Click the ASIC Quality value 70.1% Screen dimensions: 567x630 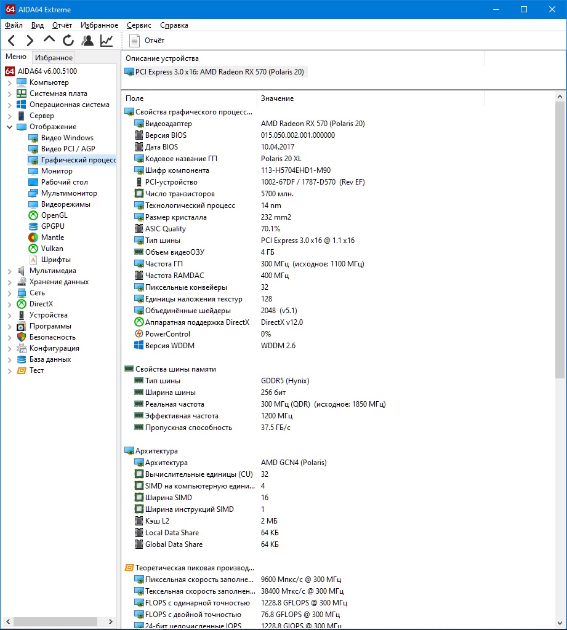271,229
